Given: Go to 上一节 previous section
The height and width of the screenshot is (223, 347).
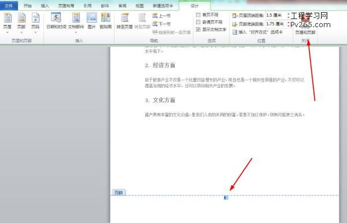Looking at the screenshot, I should [161, 16].
